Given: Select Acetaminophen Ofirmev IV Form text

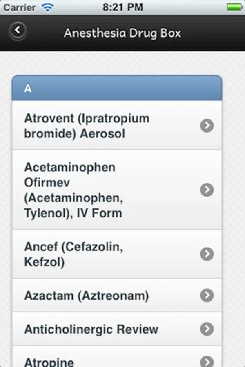Looking at the screenshot, I should (x=73, y=190).
